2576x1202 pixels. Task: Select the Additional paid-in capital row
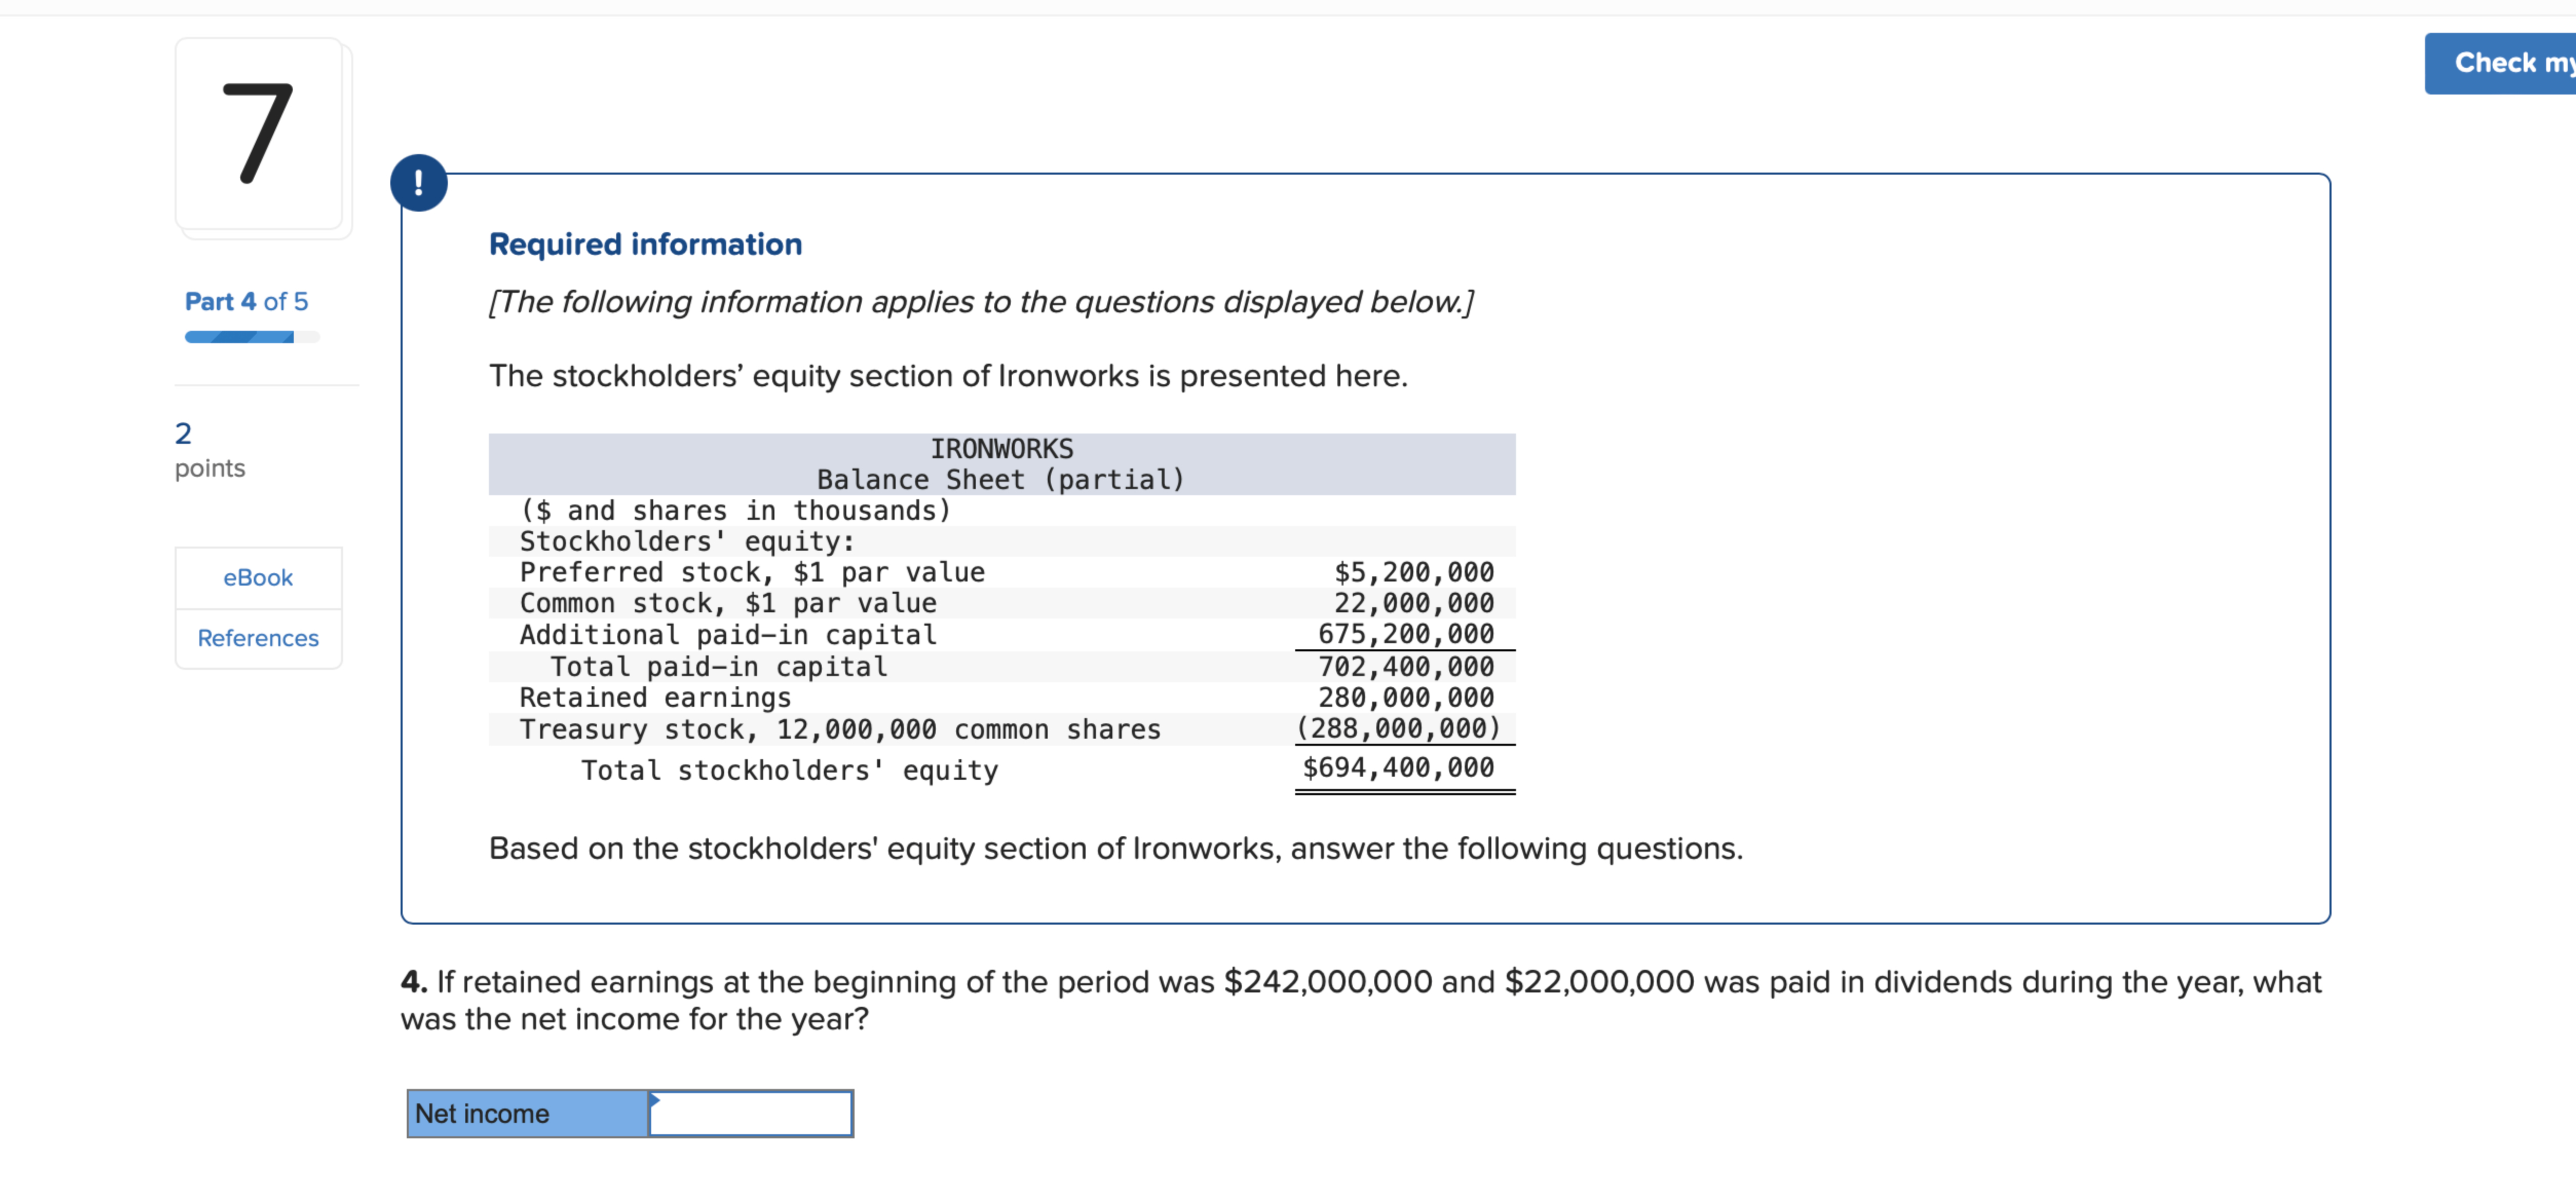[x=727, y=634]
